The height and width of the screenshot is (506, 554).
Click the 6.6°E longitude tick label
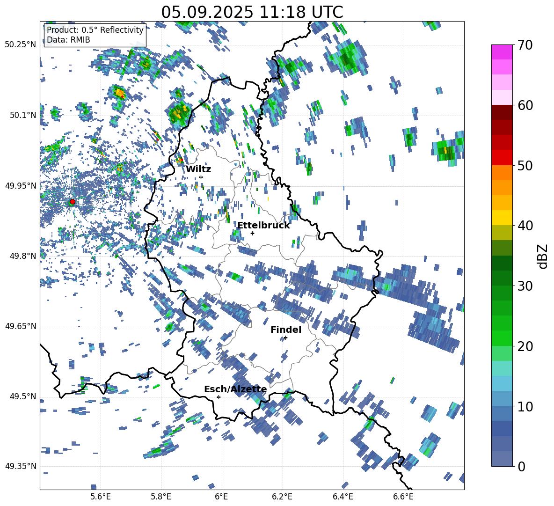tap(403, 497)
